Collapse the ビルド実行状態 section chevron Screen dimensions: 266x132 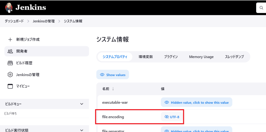pos(82,130)
